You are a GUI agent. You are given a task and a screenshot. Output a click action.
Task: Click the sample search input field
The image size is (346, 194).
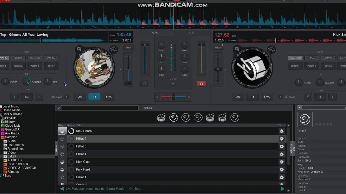(100, 108)
